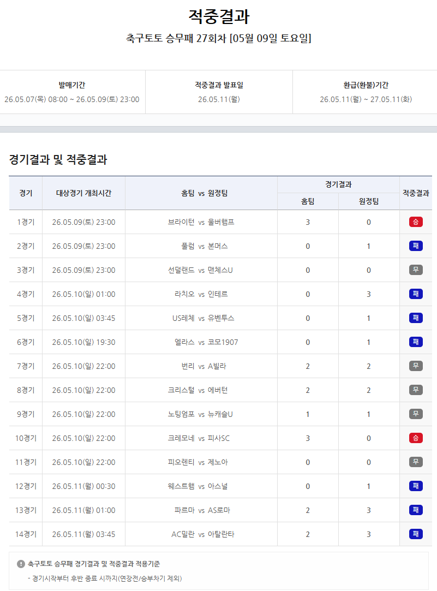Click 풀럼 vs 본머스 match
Screen dimensions: 437x591
(204, 246)
